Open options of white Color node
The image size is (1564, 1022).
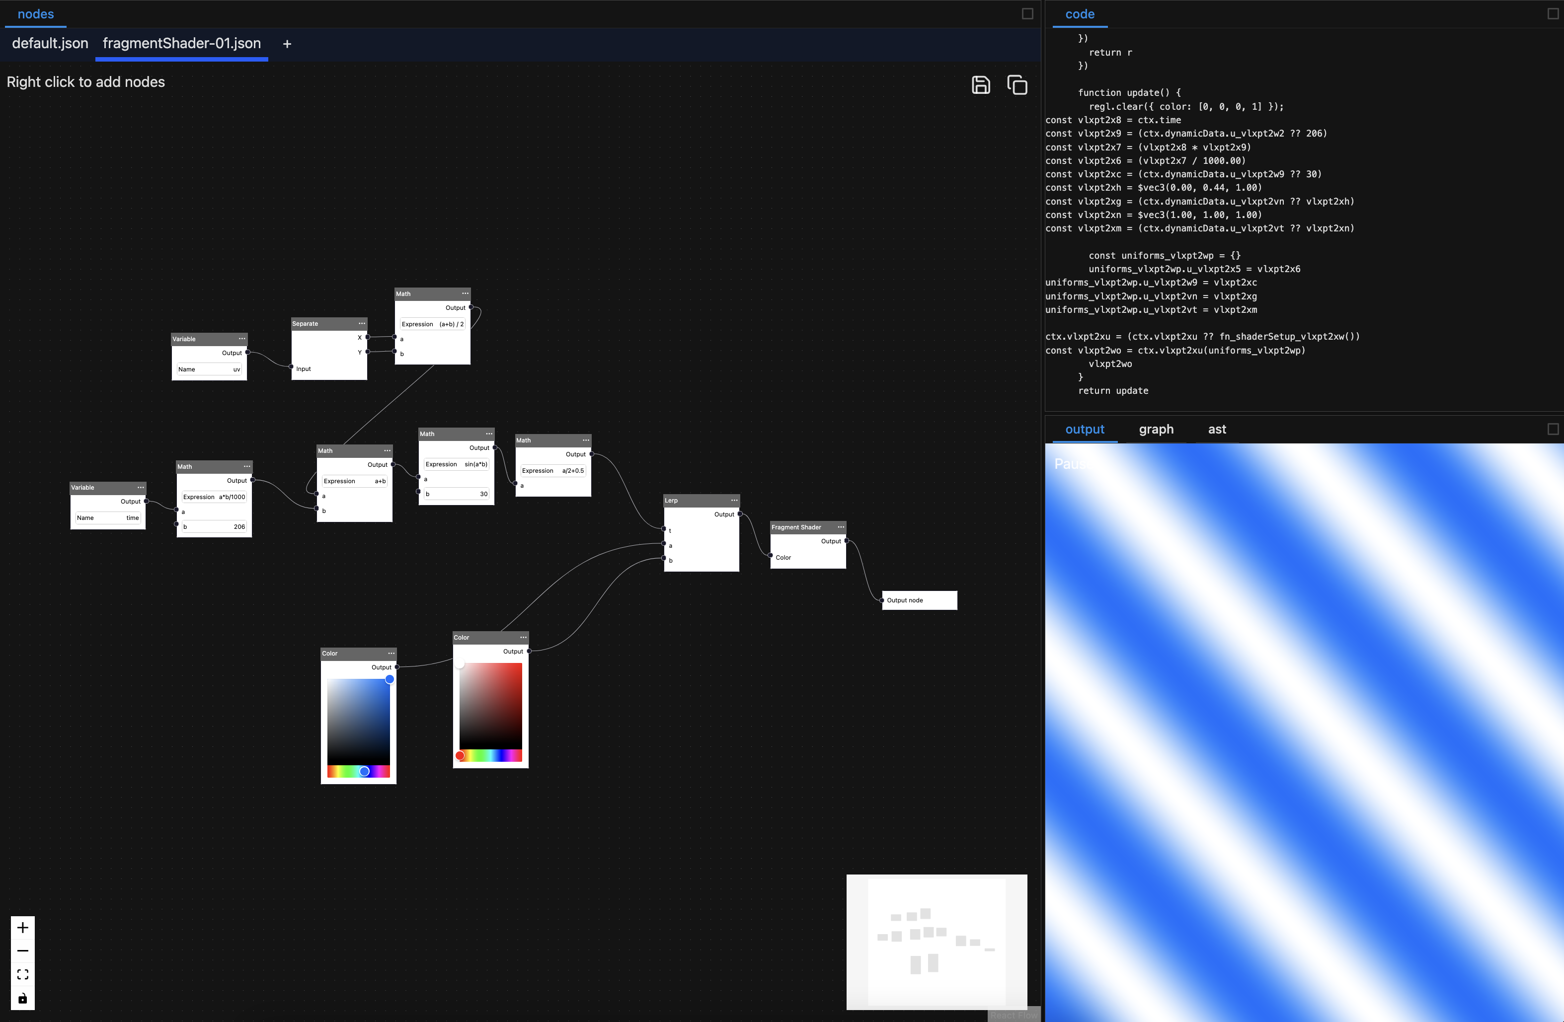pos(523,637)
